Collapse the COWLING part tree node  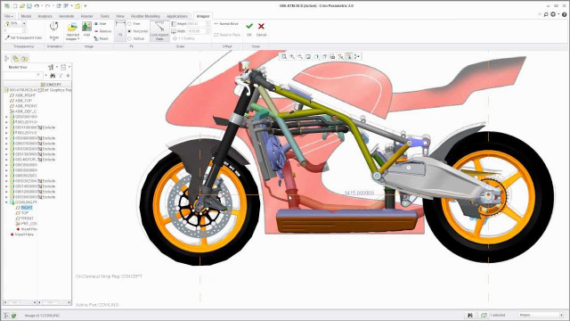point(6,202)
